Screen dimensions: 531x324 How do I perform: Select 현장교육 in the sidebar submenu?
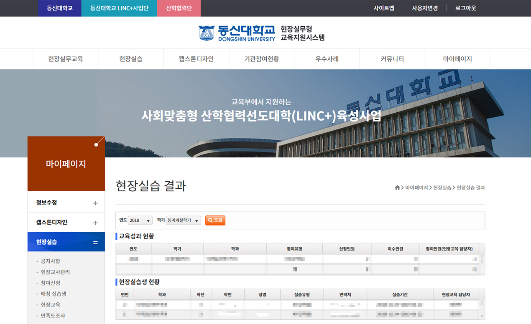click(51, 304)
